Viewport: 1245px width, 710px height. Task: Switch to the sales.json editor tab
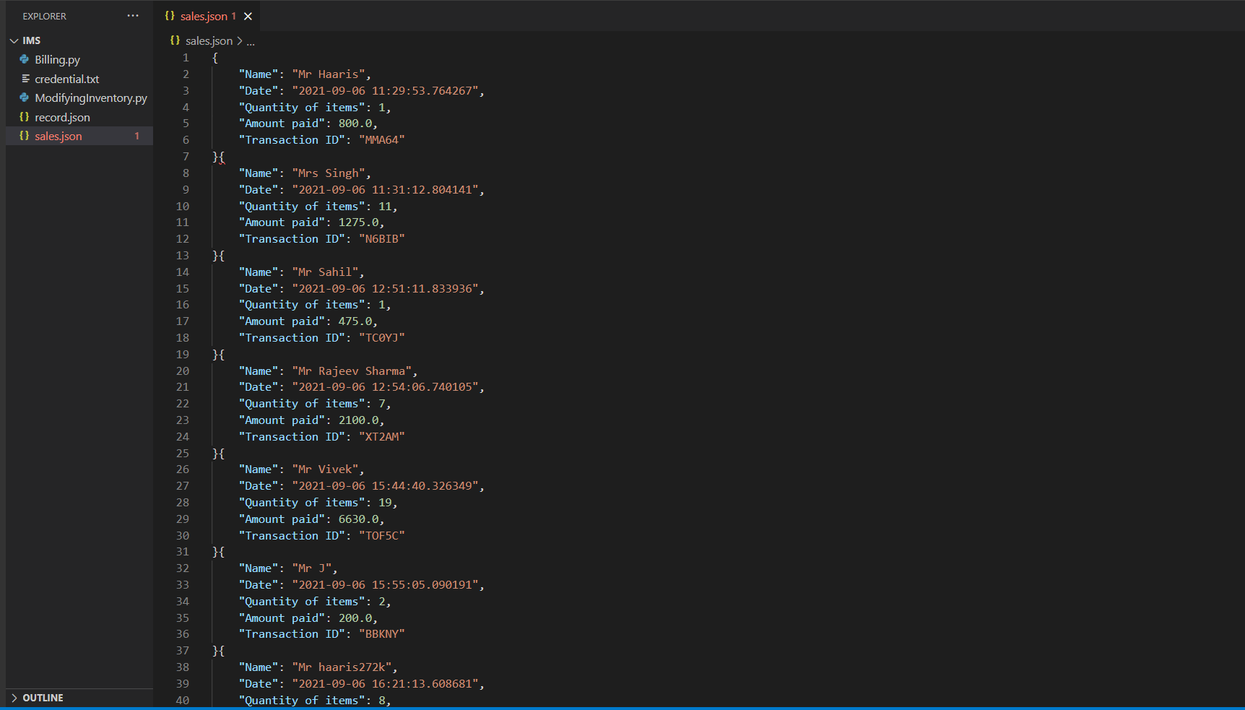204,15
